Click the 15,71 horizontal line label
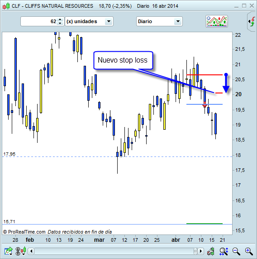Screen dimensions: 257x259 9,222
